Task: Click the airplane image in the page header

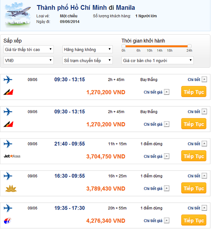Action: [18, 16]
